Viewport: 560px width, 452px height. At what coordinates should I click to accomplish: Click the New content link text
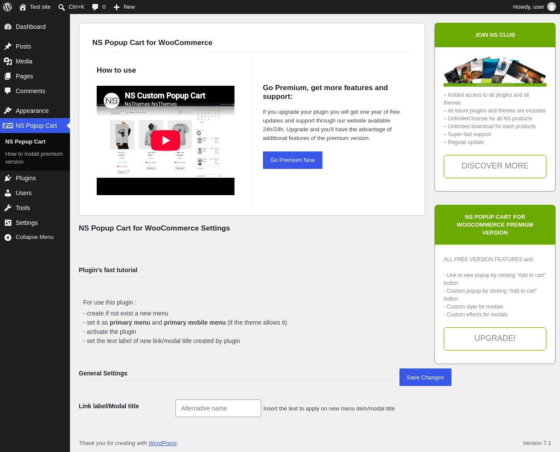point(129,7)
